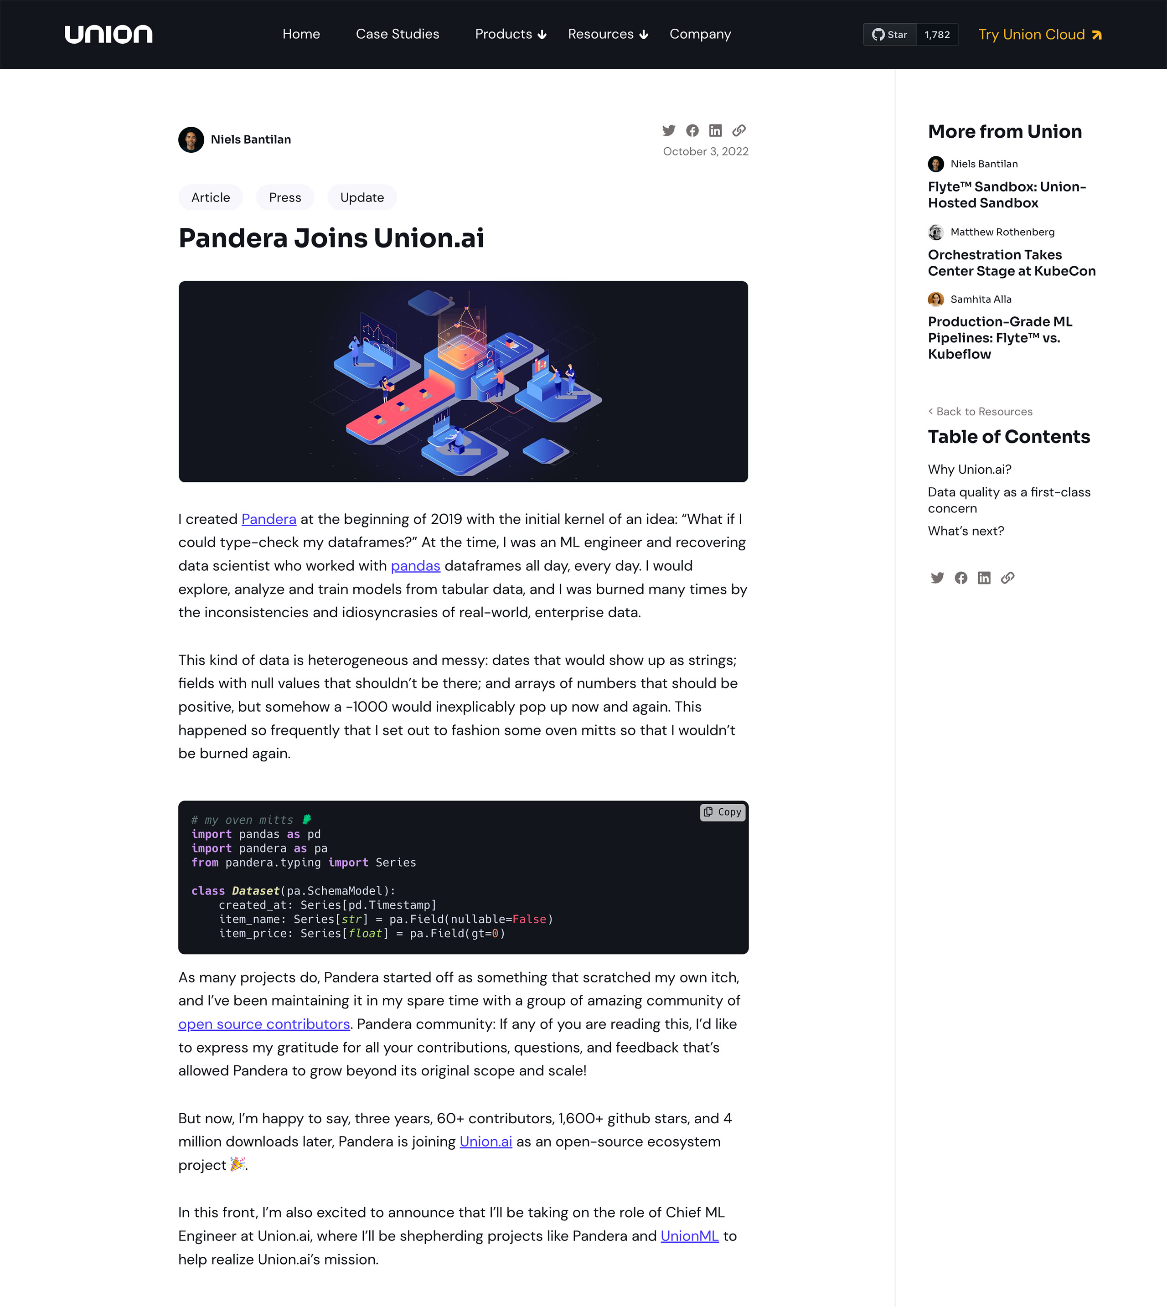This screenshot has height=1307, width=1167.
Task: Jump to 'Why Union.ai?' section
Action: 970,470
